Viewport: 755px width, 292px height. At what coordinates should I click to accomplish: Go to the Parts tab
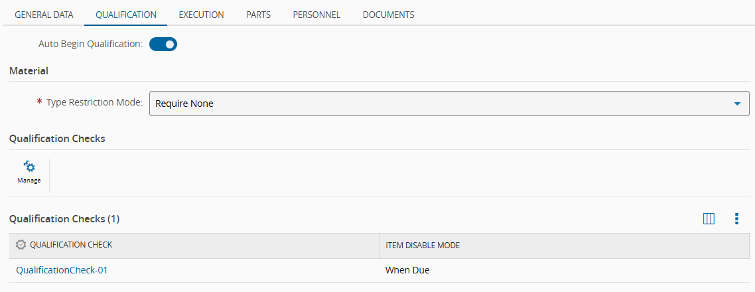point(258,15)
